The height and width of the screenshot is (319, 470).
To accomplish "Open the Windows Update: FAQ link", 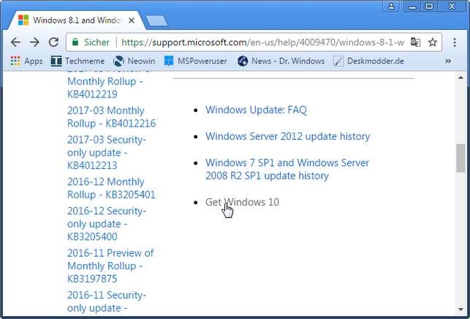I will (256, 110).
